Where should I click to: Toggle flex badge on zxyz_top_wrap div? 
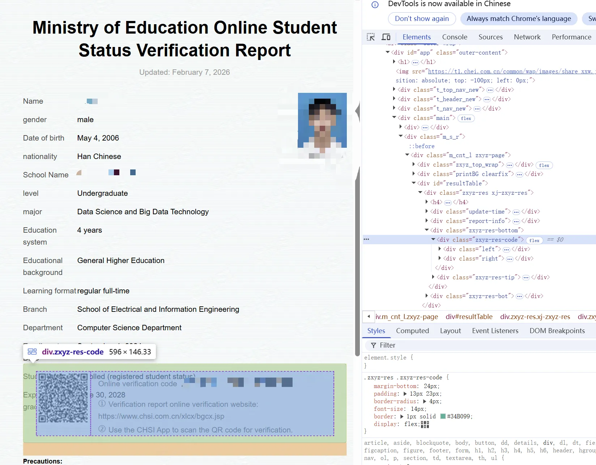(544, 165)
